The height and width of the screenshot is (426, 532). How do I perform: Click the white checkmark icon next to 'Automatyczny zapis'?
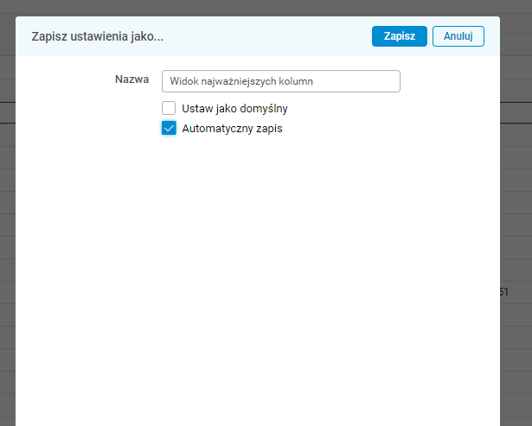pyautogui.click(x=169, y=129)
